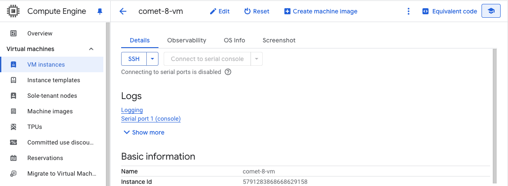Open the SSH options dropdown arrow
Viewport: 508px width, 186px height.
pyautogui.click(x=152, y=59)
